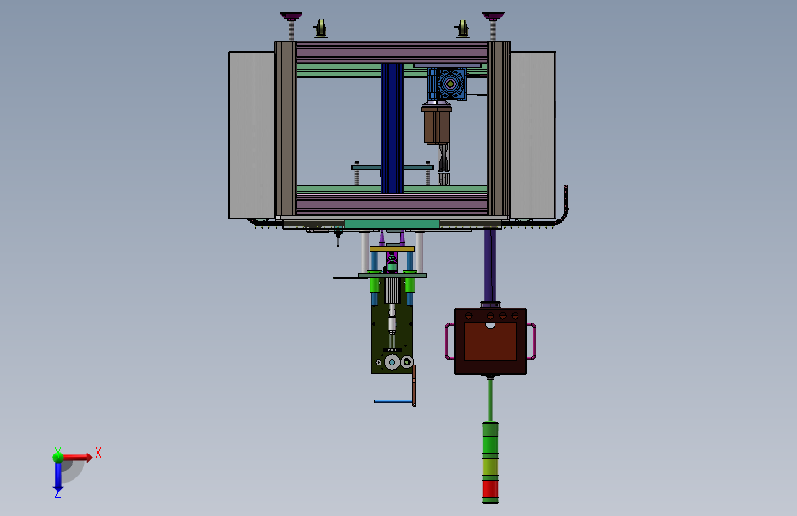
Task: Select the left gray side panel
Action: pyautogui.click(x=252, y=135)
